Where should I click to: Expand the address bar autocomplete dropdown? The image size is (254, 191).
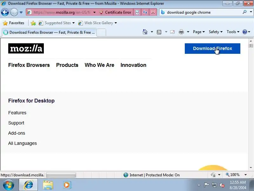pyautogui.click(x=94, y=12)
